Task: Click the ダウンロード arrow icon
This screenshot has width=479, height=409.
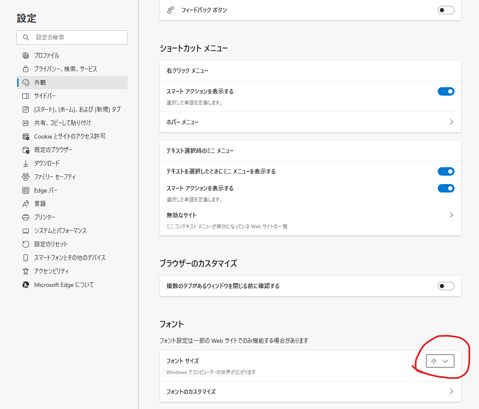Action: click(26, 163)
